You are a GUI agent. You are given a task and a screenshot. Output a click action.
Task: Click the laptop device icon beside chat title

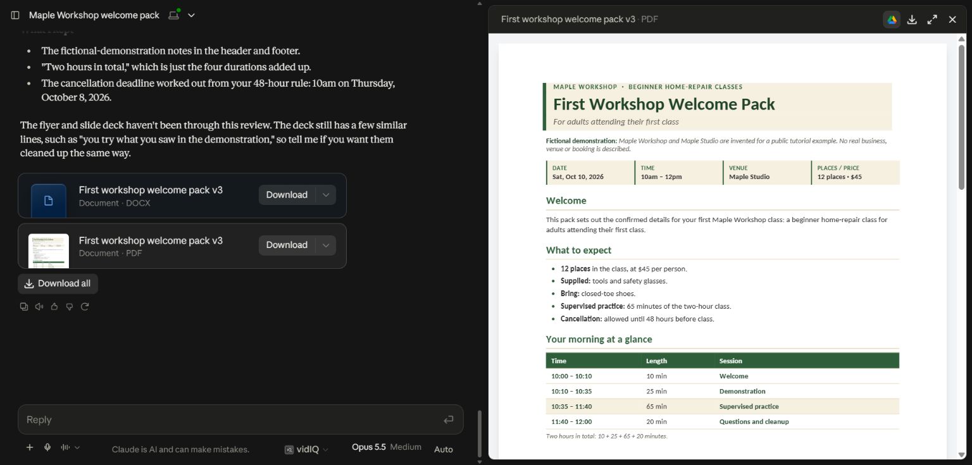pyautogui.click(x=174, y=15)
